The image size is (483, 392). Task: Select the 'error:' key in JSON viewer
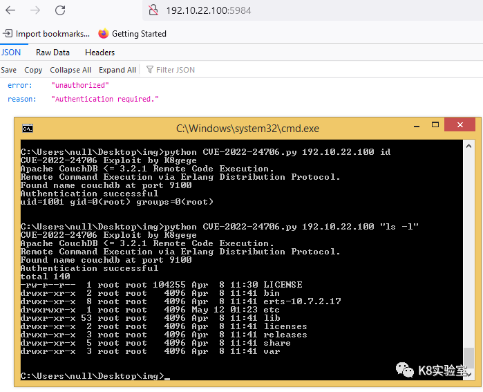(20, 85)
